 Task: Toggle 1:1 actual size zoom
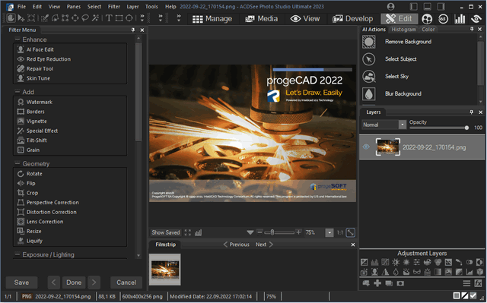click(x=340, y=232)
